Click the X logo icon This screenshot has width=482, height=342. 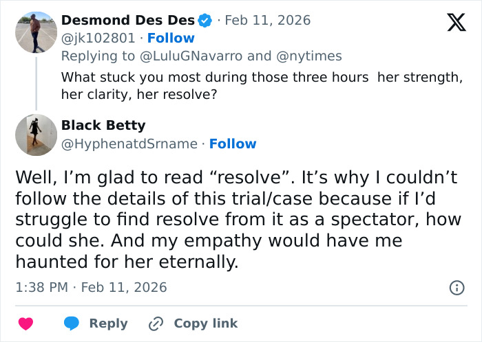452,23
